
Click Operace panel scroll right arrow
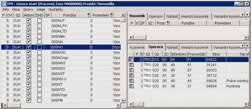[x=246, y=104]
